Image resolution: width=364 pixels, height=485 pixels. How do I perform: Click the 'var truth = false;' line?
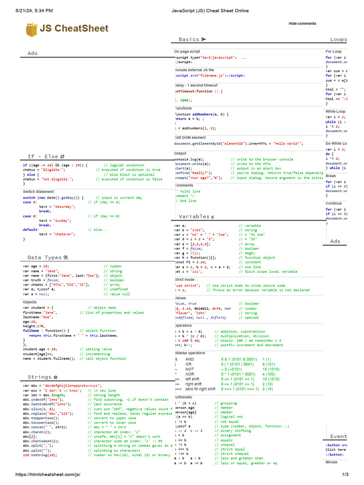click(41, 280)
